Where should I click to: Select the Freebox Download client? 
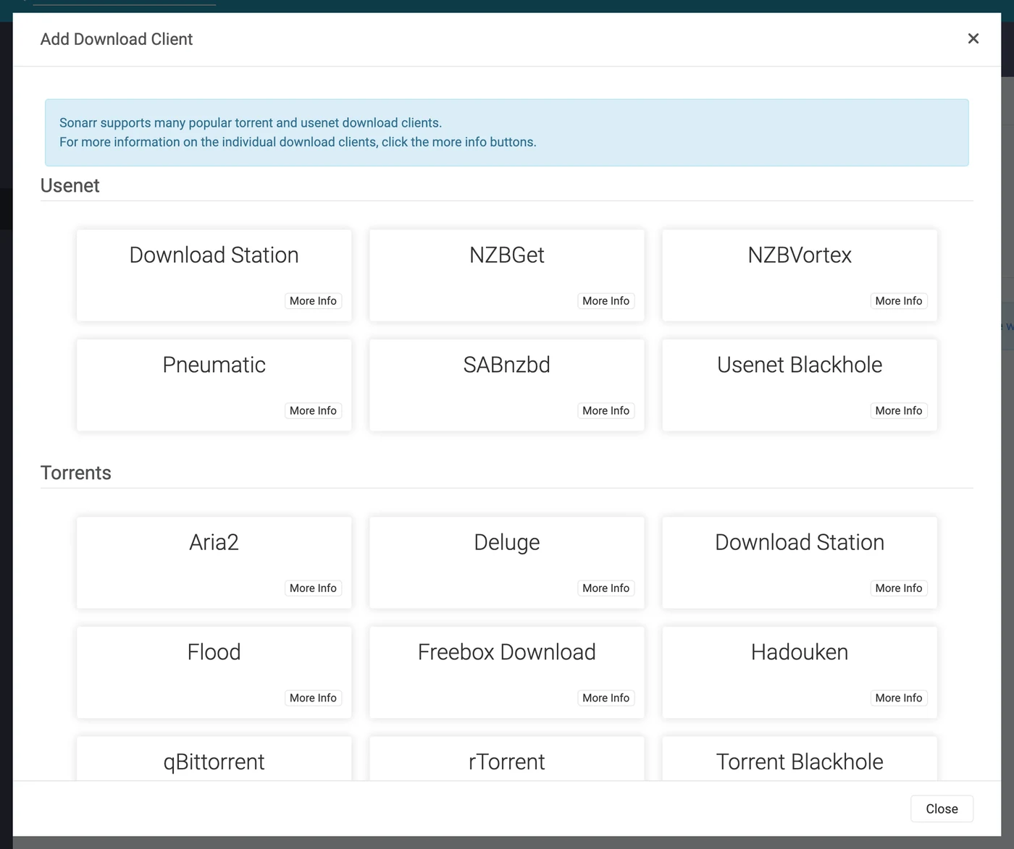(507, 672)
